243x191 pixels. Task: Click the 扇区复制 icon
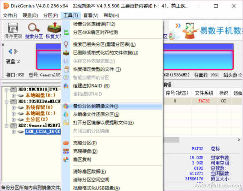pyautogui.click(x=66, y=160)
